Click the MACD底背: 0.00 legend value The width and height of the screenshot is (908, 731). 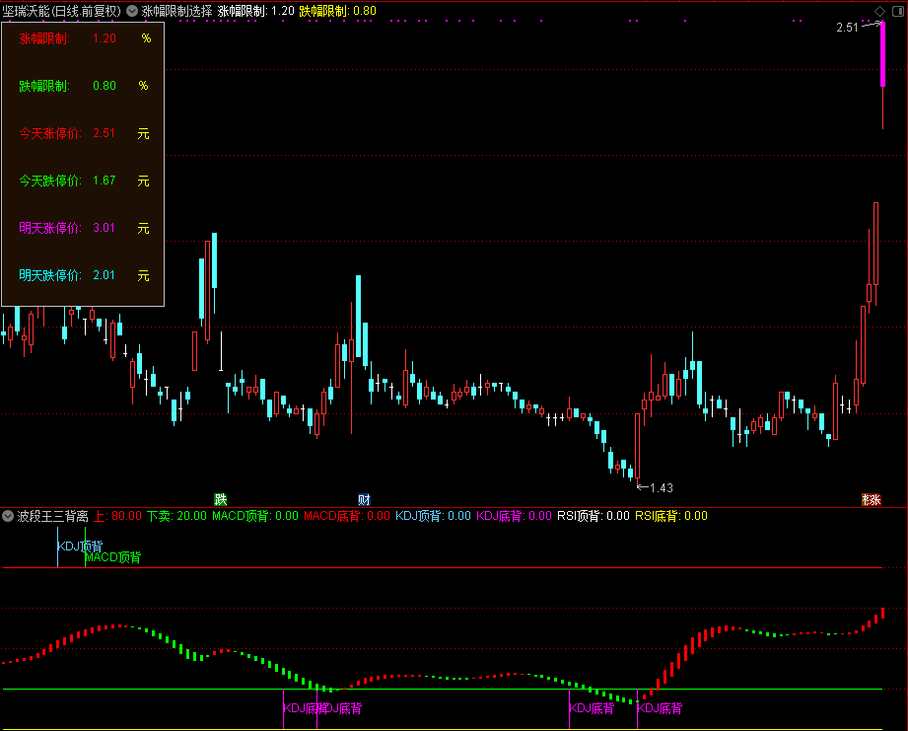(347, 516)
